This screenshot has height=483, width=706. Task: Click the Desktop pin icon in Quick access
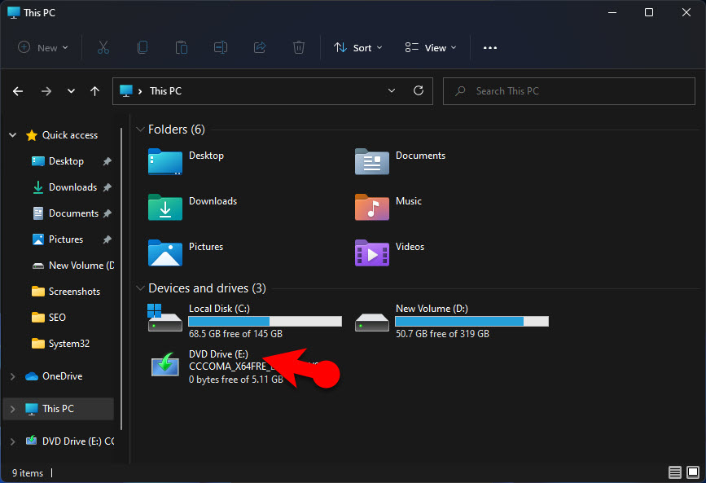coord(107,161)
